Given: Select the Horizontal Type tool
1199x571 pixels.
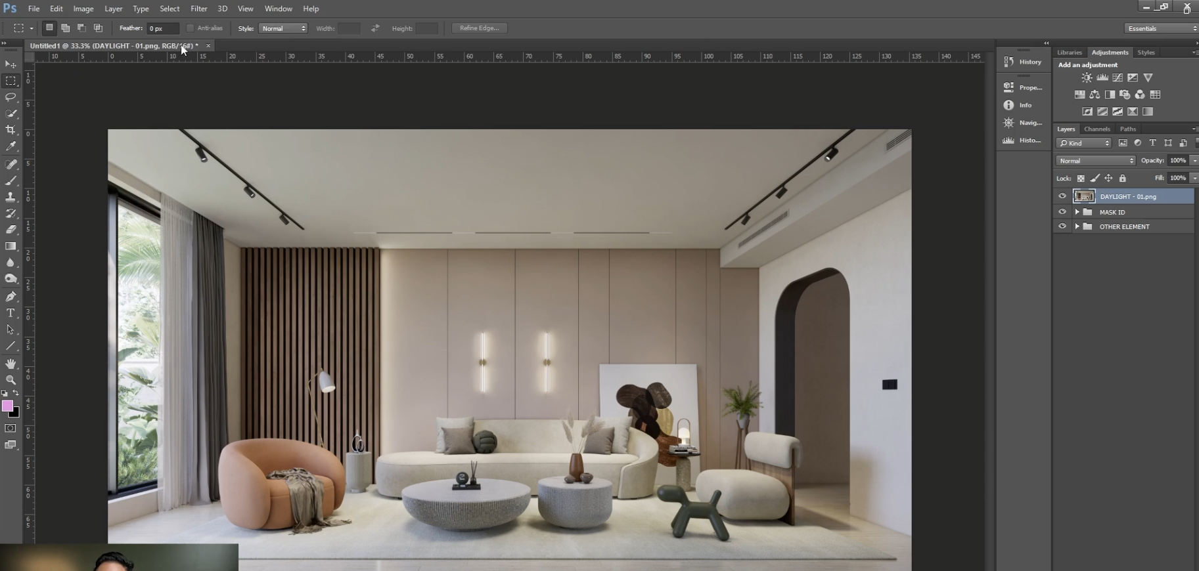Looking at the screenshot, I should point(11,313).
